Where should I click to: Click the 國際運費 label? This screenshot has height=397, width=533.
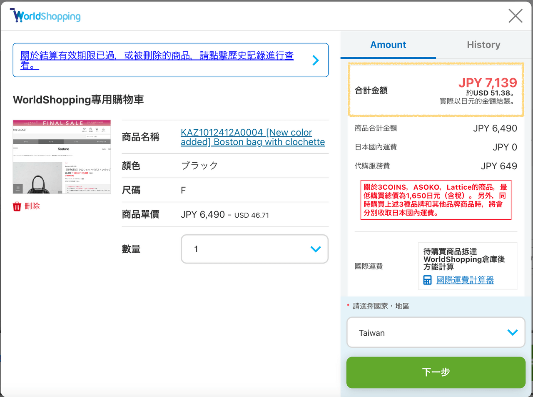(369, 266)
